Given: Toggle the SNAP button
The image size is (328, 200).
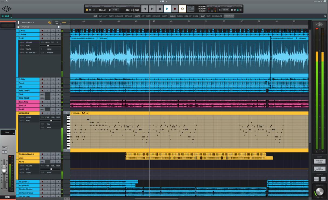Looking at the screenshot, I should click(x=64, y=23).
